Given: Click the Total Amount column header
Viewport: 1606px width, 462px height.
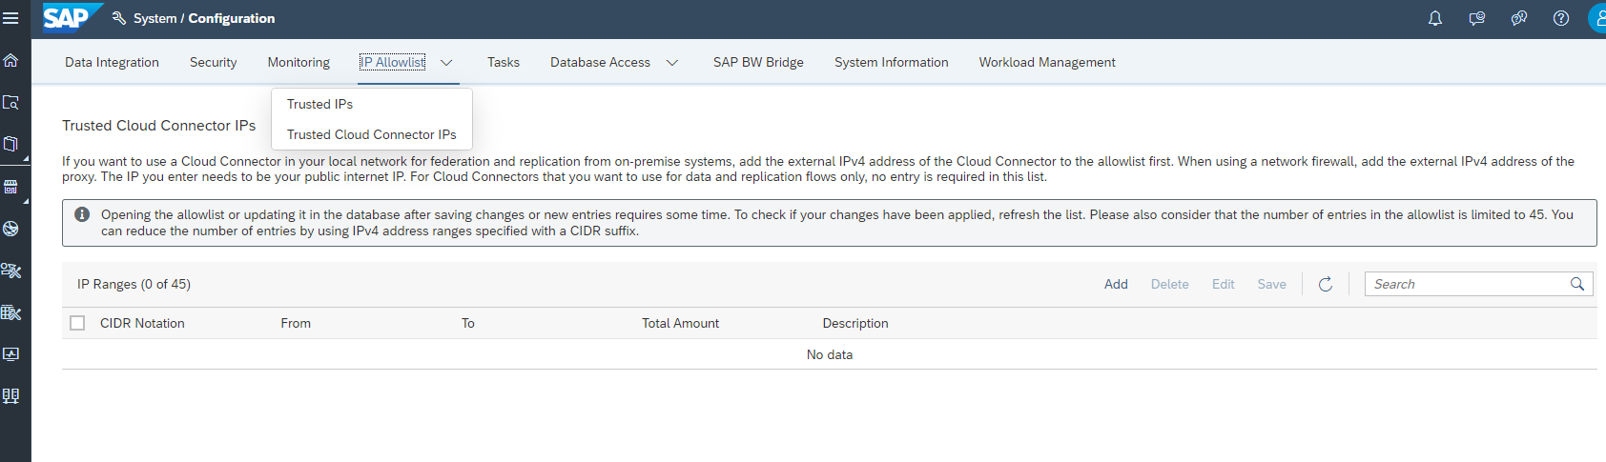Looking at the screenshot, I should (680, 323).
